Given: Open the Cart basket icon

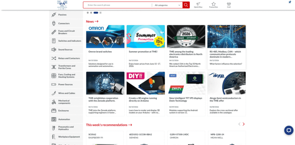Looking at the screenshot, I should pos(229,4).
